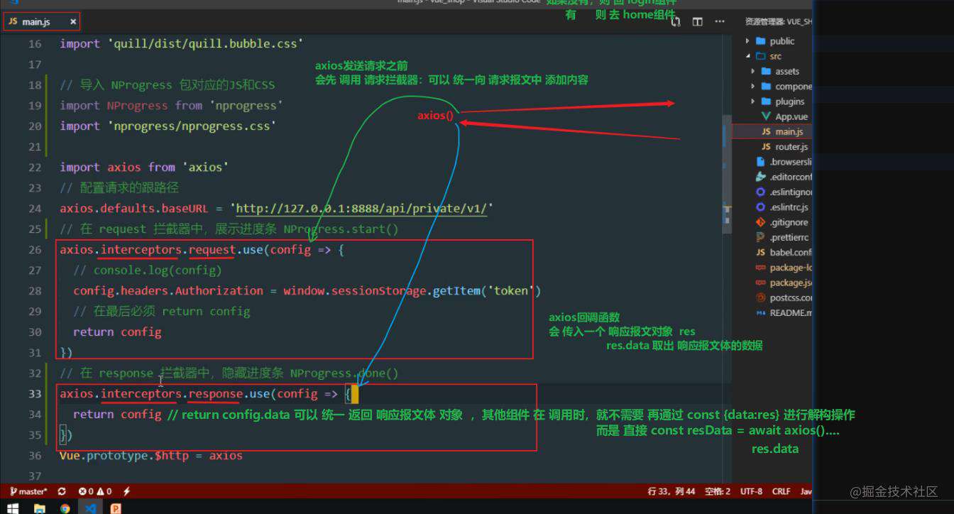Click the plugins folder icon
954x514 pixels.
(766, 102)
